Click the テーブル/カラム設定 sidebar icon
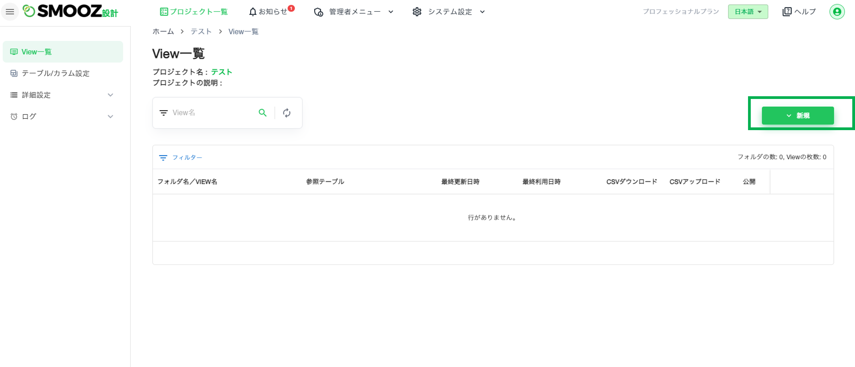 14,73
